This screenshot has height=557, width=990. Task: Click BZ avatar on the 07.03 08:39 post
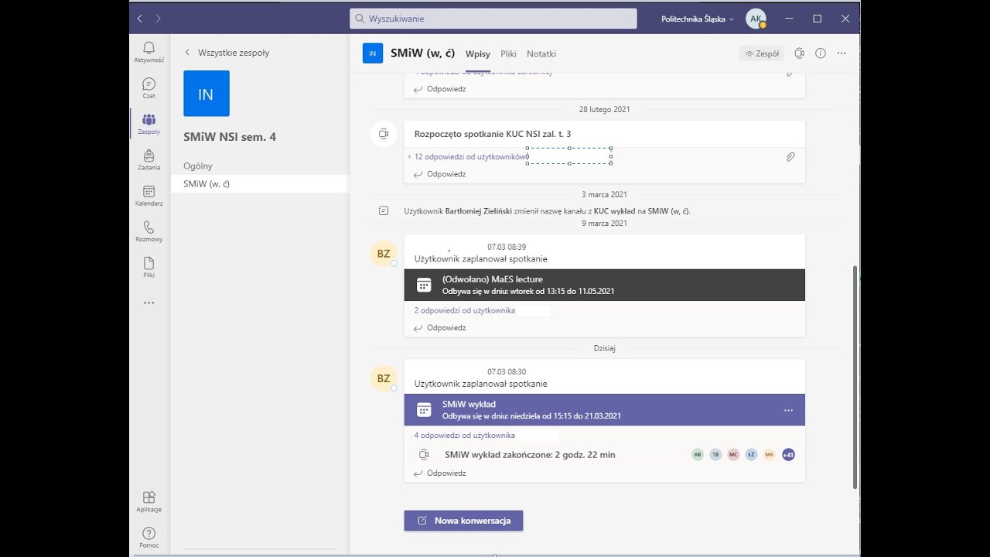coord(384,253)
